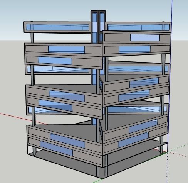This screenshot has width=188, height=183.
Task: Select the palest blue window panel, top-right floor
Action: click(x=145, y=38)
